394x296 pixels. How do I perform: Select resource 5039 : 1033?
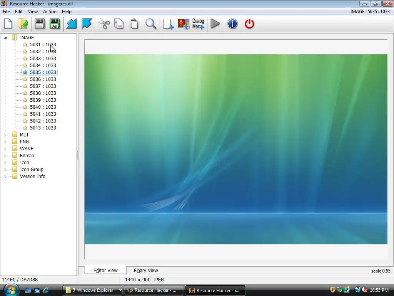[x=43, y=100]
